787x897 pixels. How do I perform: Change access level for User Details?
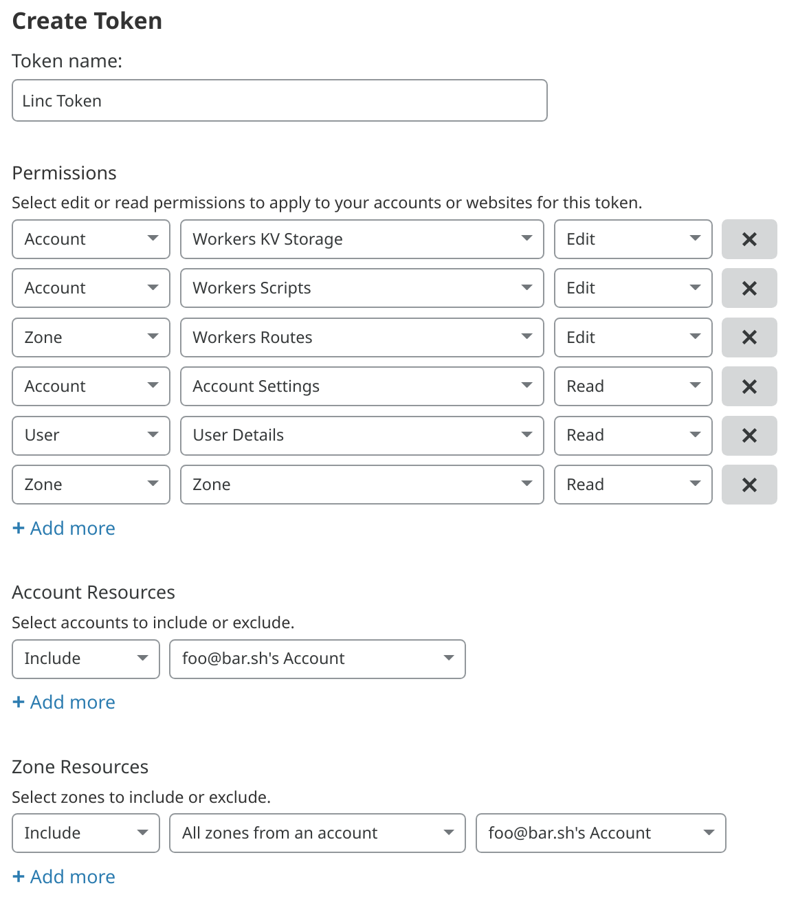[633, 435]
